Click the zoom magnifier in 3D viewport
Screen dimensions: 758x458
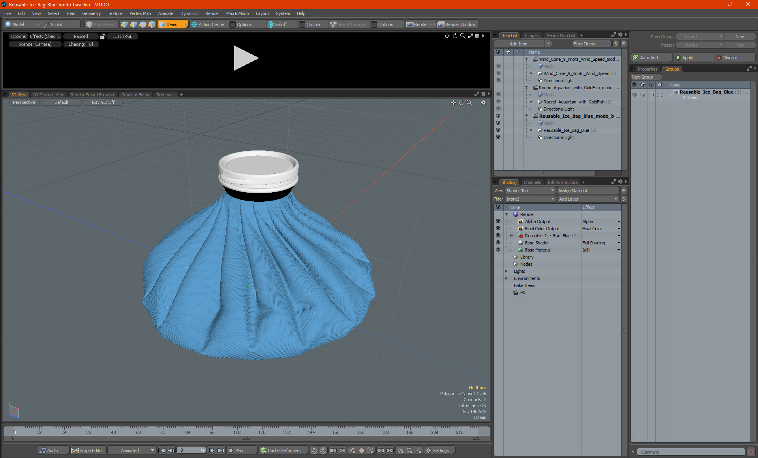tap(469, 103)
